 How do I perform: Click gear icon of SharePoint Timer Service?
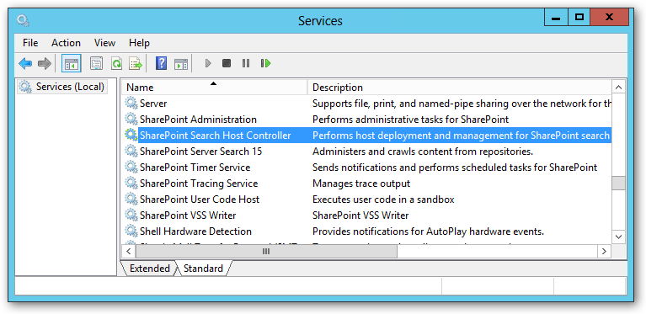click(x=131, y=168)
